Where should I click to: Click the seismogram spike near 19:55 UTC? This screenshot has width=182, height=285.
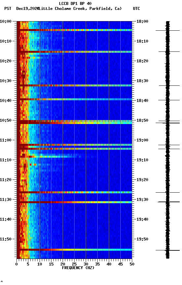[167, 250]
